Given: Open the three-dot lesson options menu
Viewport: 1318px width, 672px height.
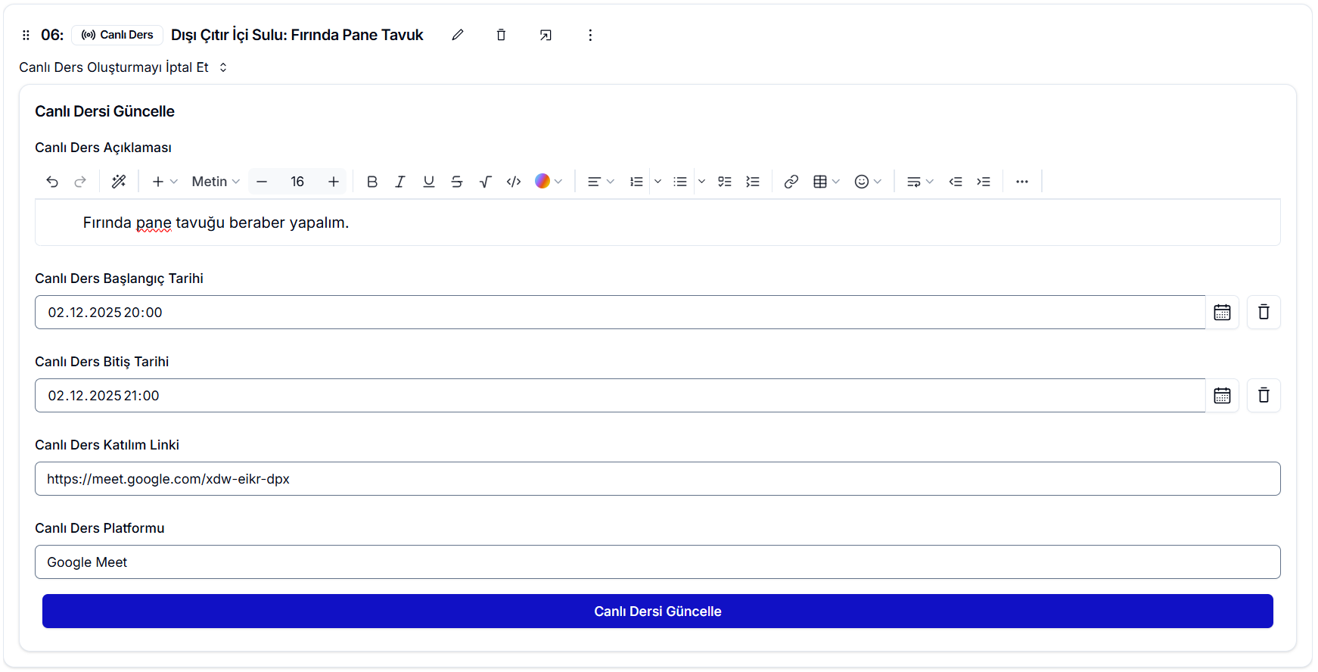Looking at the screenshot, I should (590, 35).
